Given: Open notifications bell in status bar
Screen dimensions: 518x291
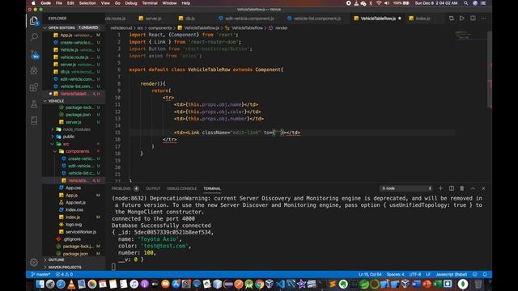Looking at the screenshot, I should point(485,274).
